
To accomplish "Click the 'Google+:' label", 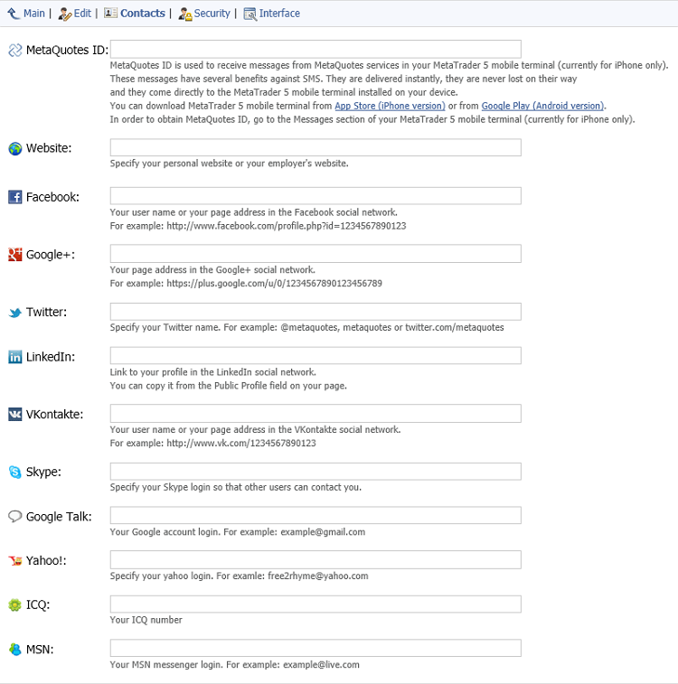I will (x=51, y=255).
